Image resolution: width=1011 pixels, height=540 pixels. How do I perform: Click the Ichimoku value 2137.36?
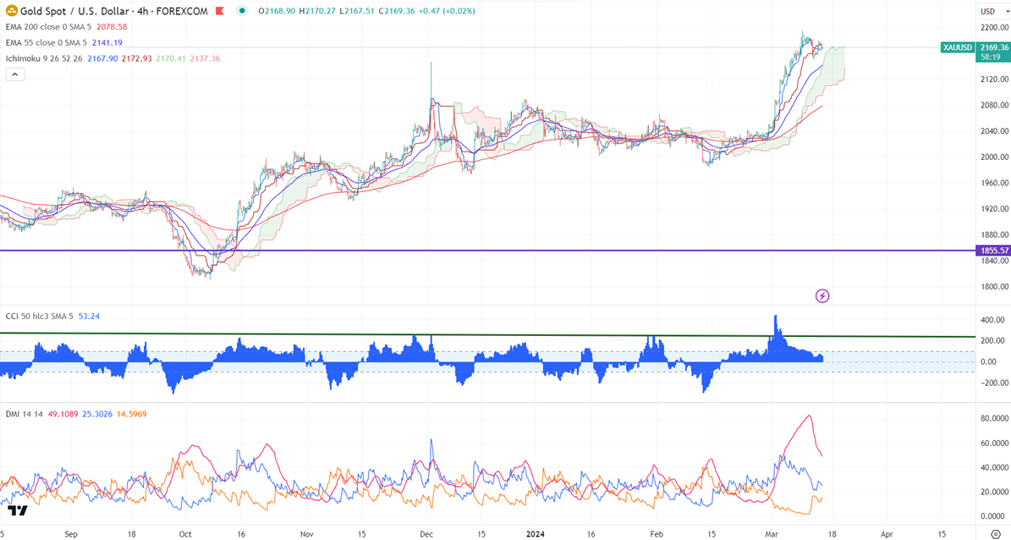[x=205, y=58]
